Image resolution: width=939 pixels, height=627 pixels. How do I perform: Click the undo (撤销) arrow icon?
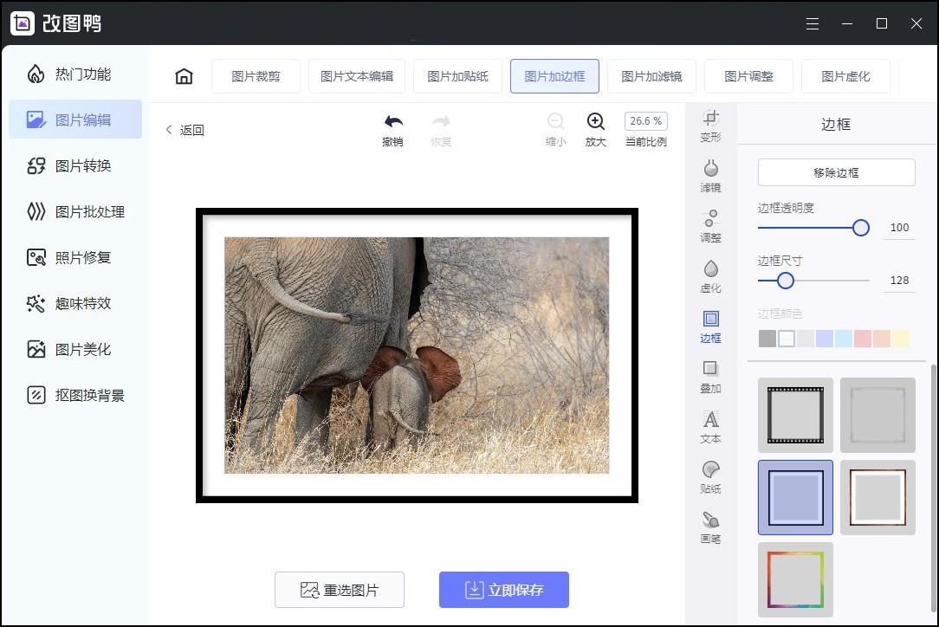coord(393,122)
